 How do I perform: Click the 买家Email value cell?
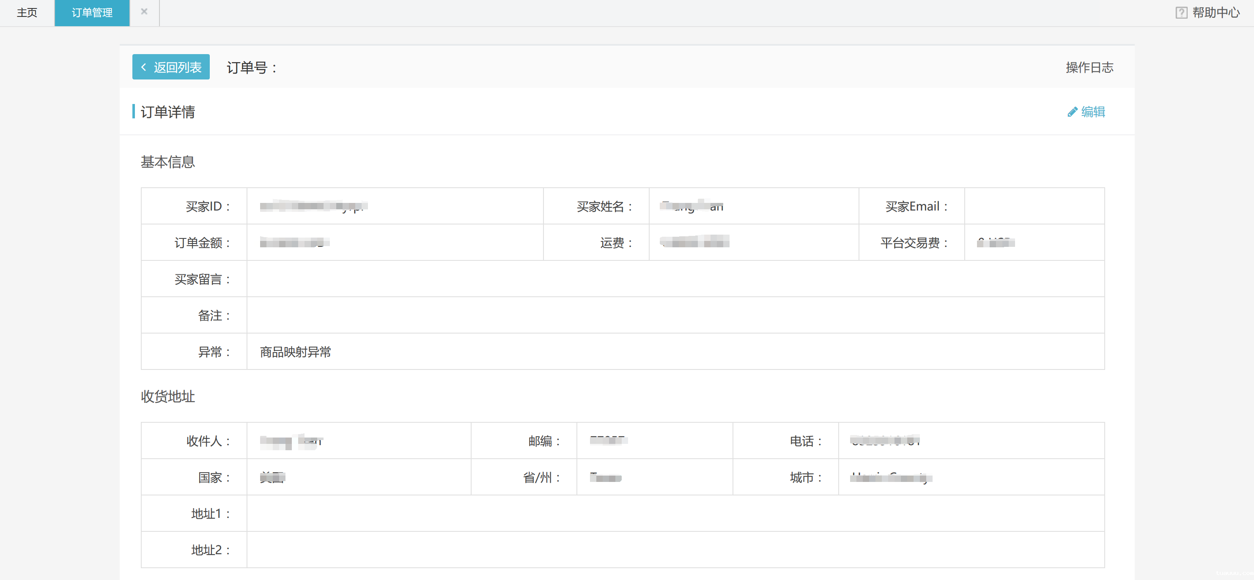tap(1034, 206)
